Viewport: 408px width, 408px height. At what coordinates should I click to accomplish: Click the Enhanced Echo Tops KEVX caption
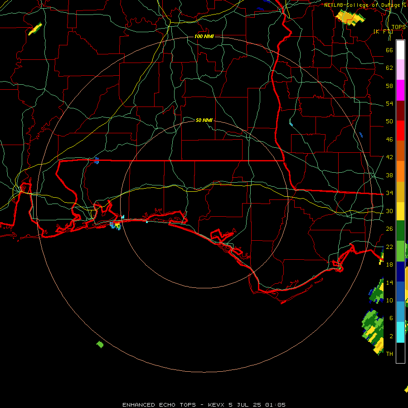(204, 405)
